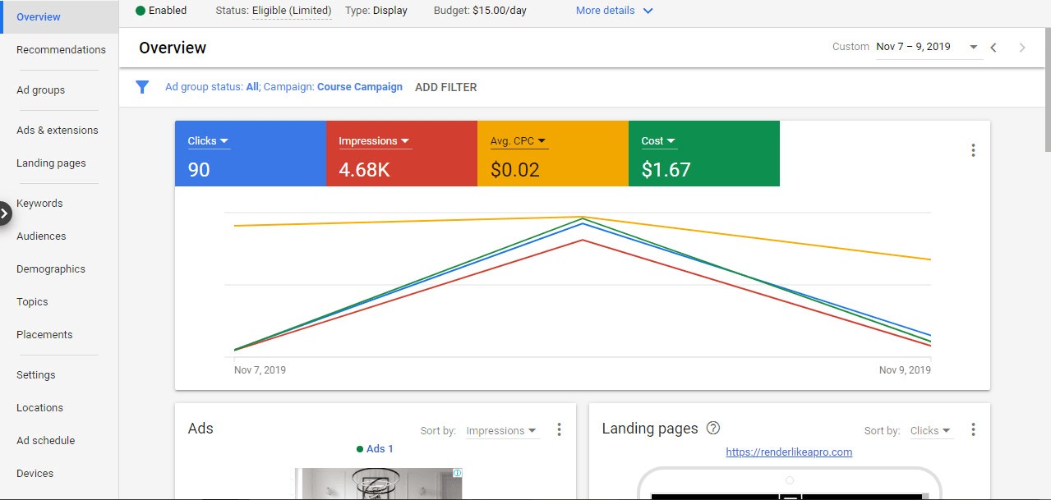This screenshot has height=500, width=1051.
Task: Open Placements in the sidebar
Action: [44, 335]
